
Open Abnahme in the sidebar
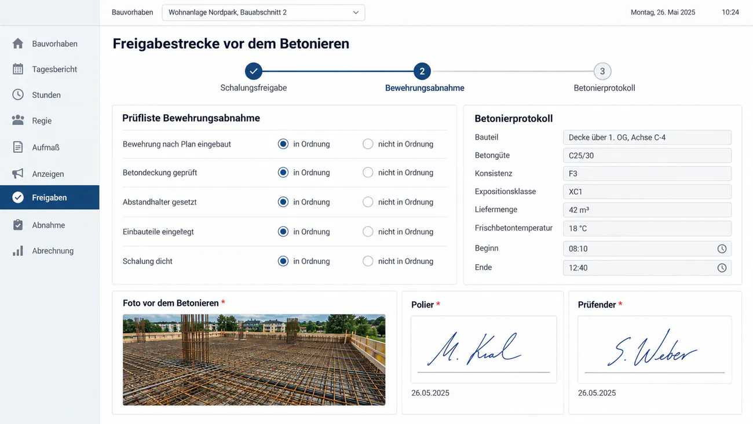(49, 225)
